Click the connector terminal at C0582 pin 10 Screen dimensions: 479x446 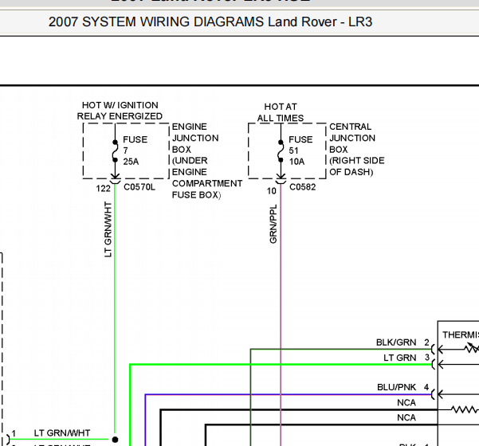tap(281, 182)
